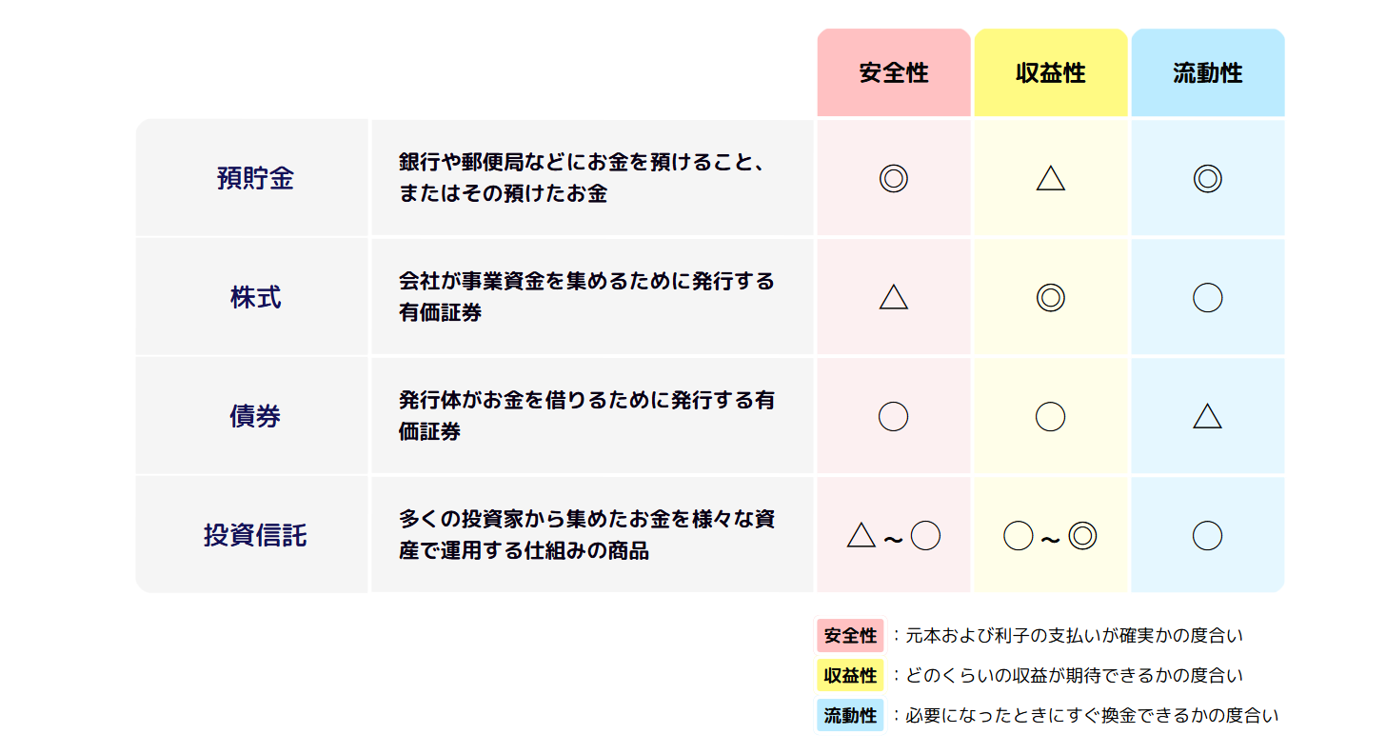Click the circle in 債券 安全性 cell

tap(893, 416)
